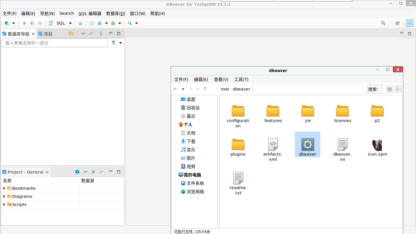The width and height of the screenshot is (416, 234).
Task: Click the transaction lock icon
Action: tap(81, 23)
